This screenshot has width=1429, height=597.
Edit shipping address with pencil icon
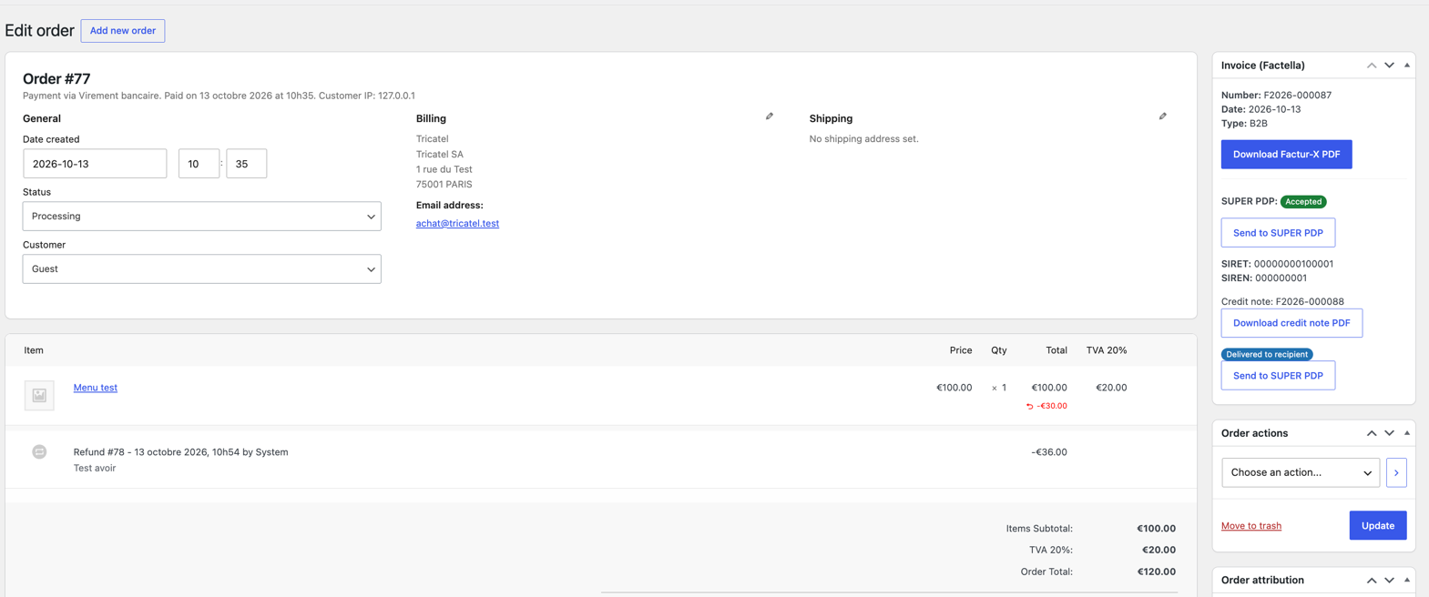point(1163,116)
